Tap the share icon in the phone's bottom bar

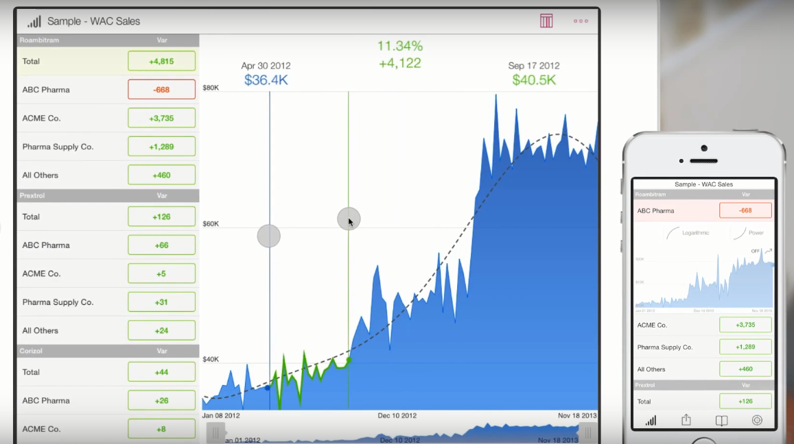686,420
